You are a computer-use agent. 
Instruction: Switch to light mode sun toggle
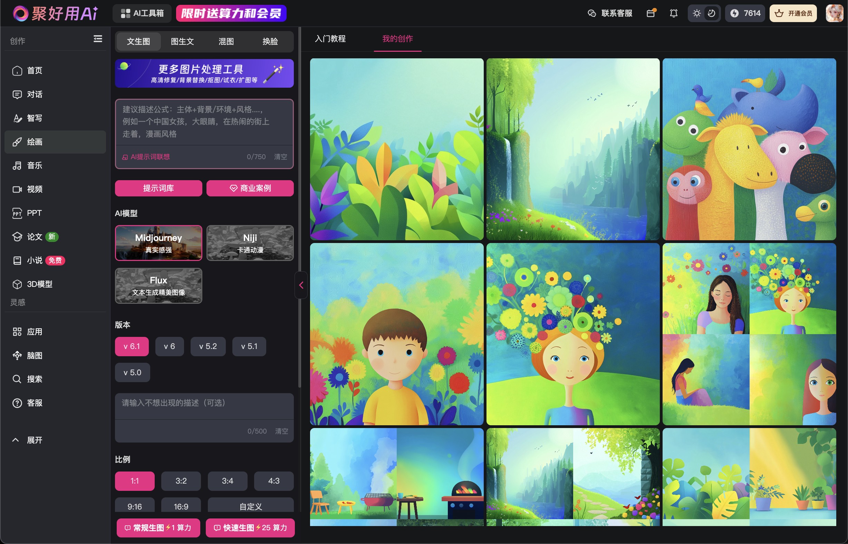click(x=697, y=13)
